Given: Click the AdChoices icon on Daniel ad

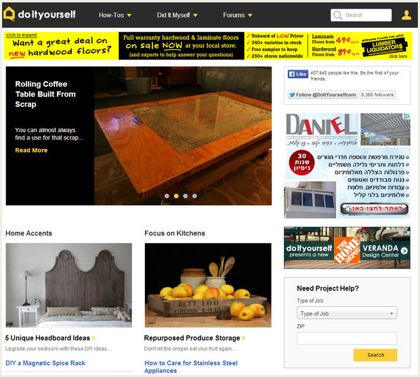Looking at the screenshot, I should (x=406, y=117).
